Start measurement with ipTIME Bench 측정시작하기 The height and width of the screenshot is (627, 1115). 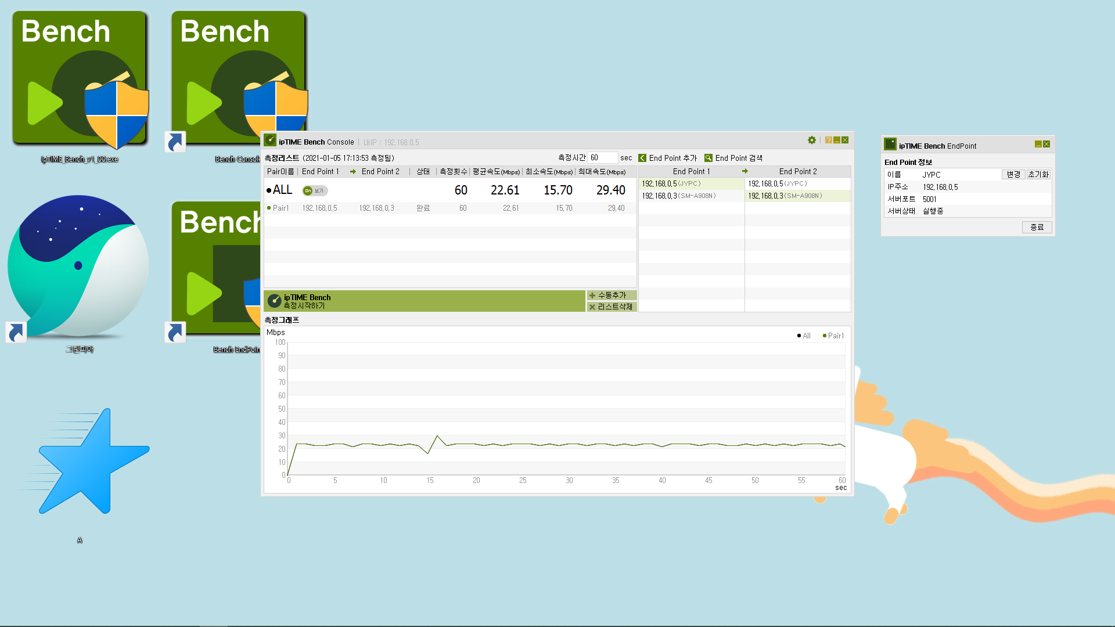point(425,301)
